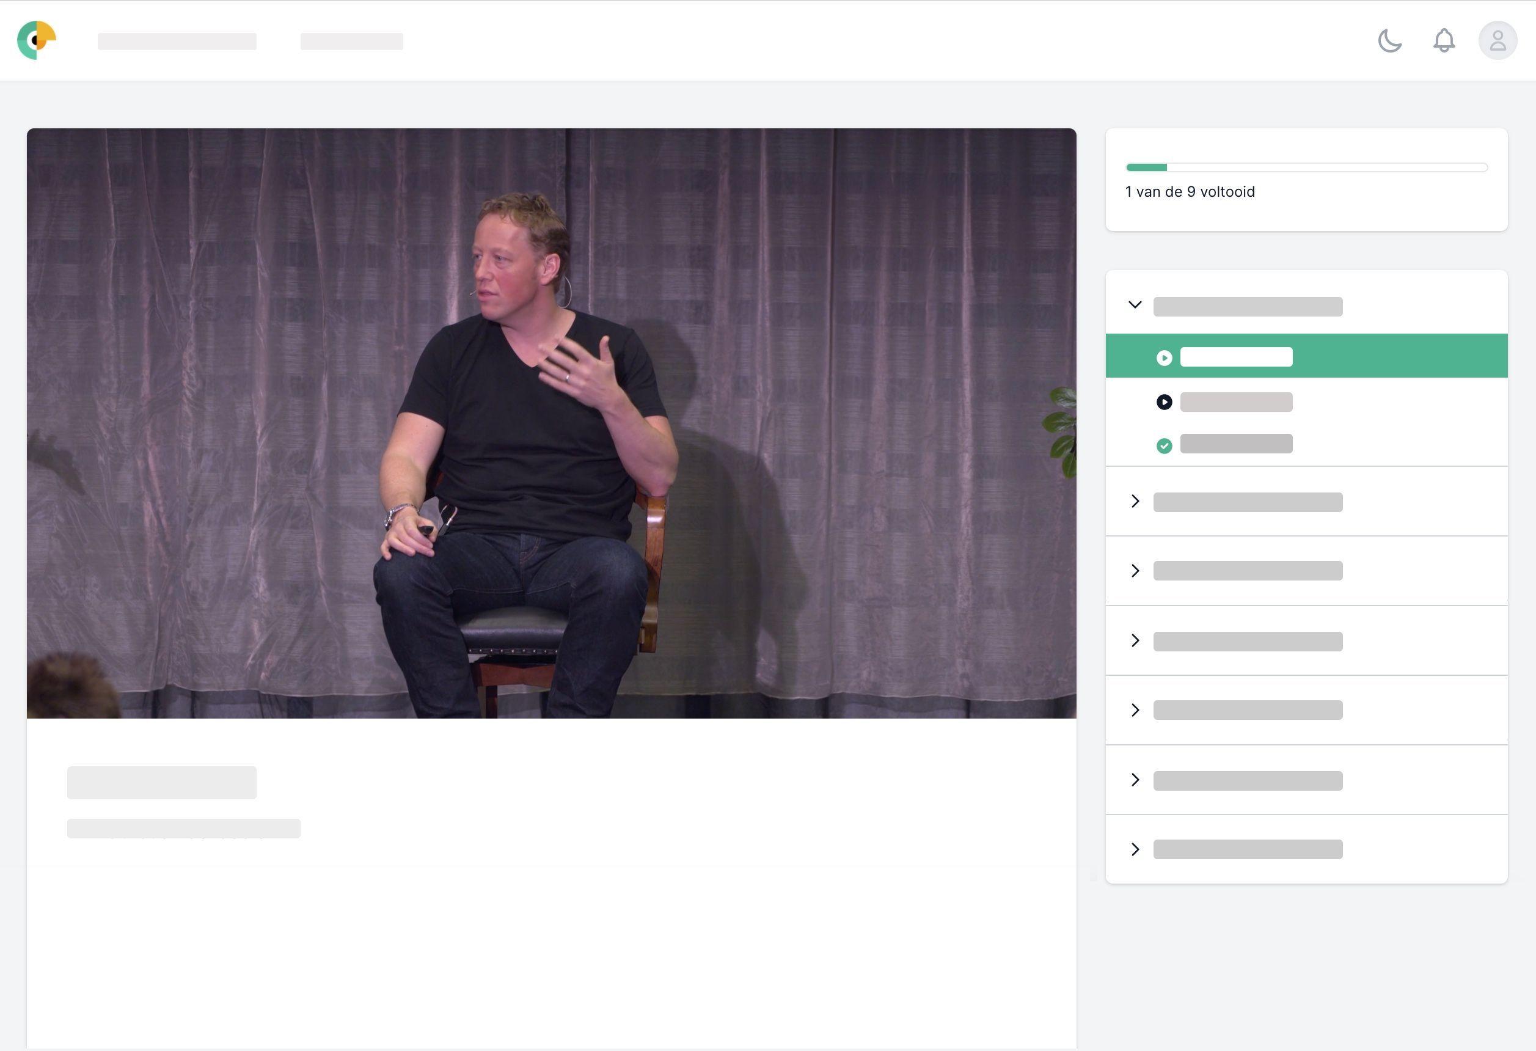Image resolution: width=1536 pixels, height=1051 pixels.
Task: Open the first navigation menu item in the header
Action: pyautogui.click(x=177, y=42)
